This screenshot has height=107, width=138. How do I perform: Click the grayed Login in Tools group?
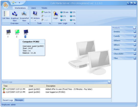pyautogui.click(x=45, y=20)
